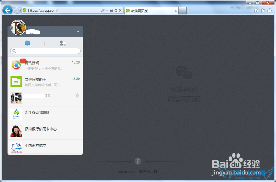Stop loading with the address bar X icon
Image resolution: width=276 pixels, height=182 pixels.
pos(120,10)
